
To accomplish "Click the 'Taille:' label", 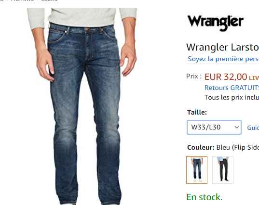I will (197, 113).
